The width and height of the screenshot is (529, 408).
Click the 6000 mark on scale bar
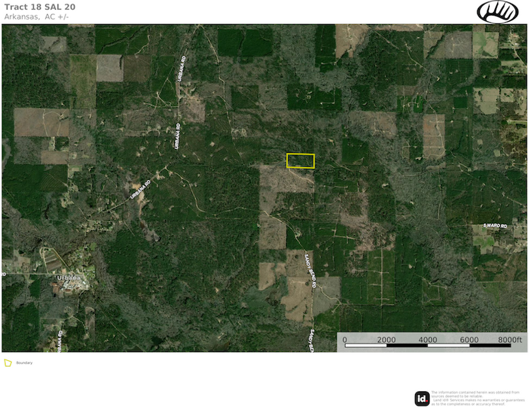(469, 340)
